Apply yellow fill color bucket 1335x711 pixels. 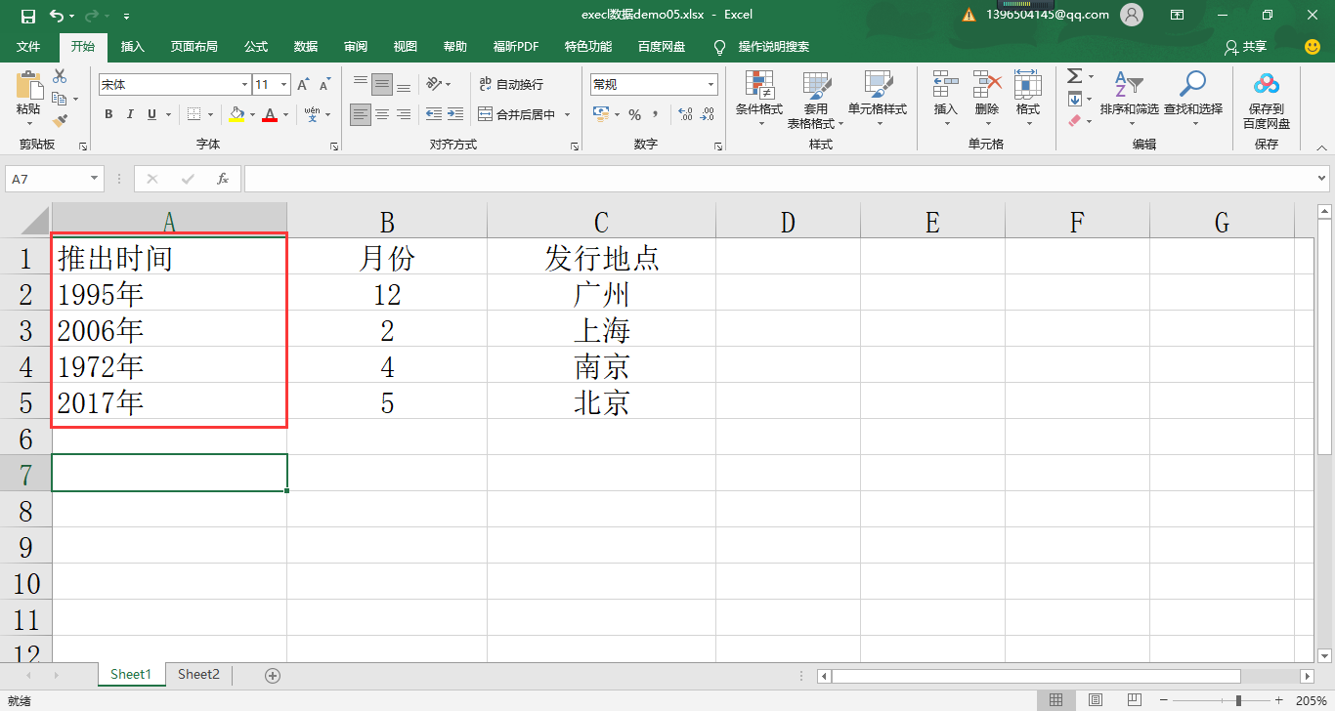tap(237, 114)
